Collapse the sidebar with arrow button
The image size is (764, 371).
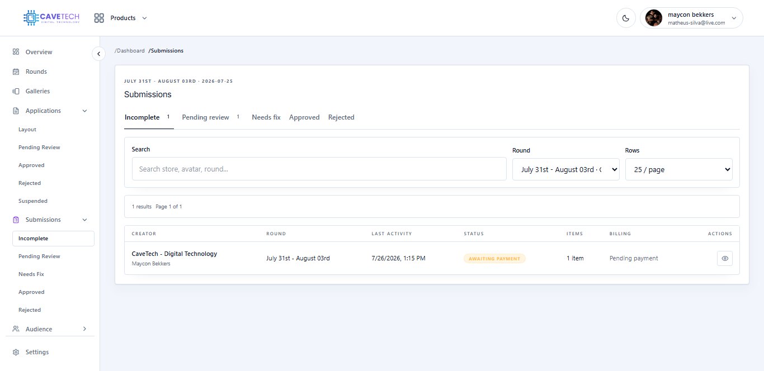(98, 54)
